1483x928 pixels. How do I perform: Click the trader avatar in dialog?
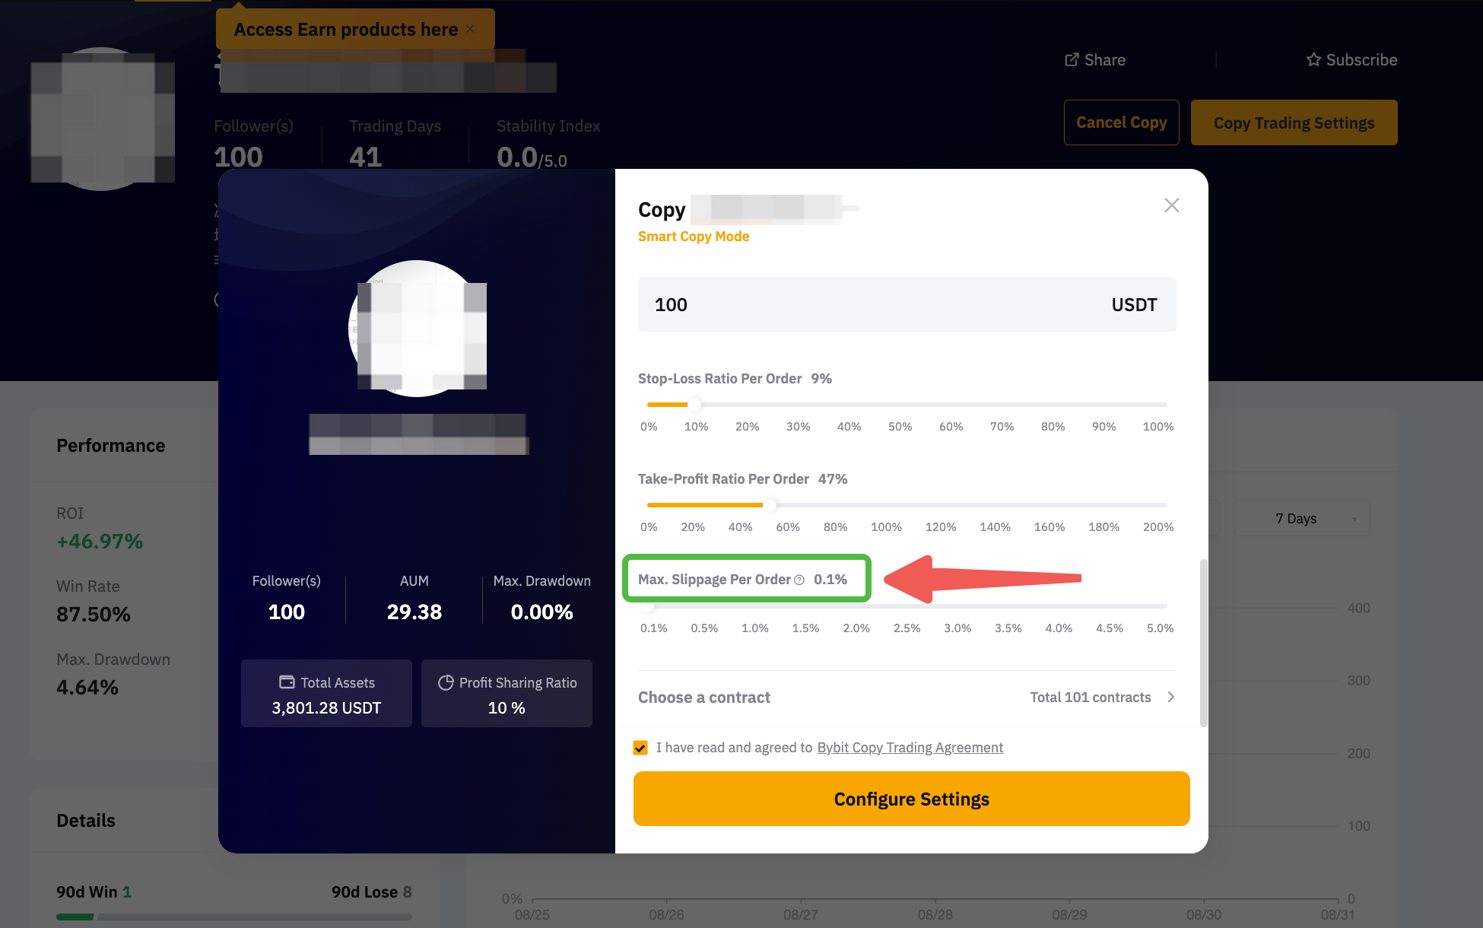coord(417,329)
